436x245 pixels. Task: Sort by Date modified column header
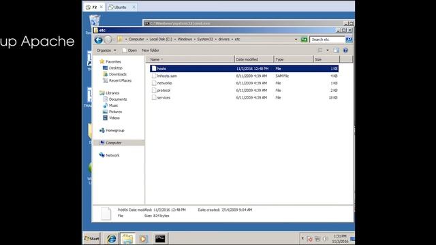coord(254,59)
